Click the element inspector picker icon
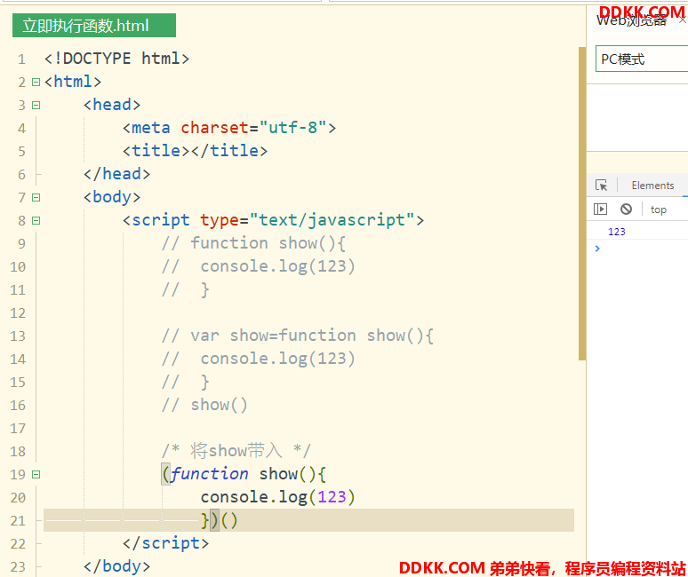The height and width of the screenshot is (577, 688). (x=601, y=186)
